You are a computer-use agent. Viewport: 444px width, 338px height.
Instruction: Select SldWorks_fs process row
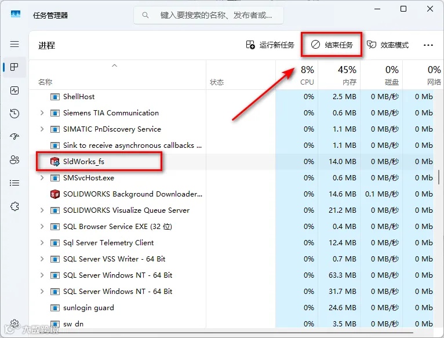click(x=231, y=162)
